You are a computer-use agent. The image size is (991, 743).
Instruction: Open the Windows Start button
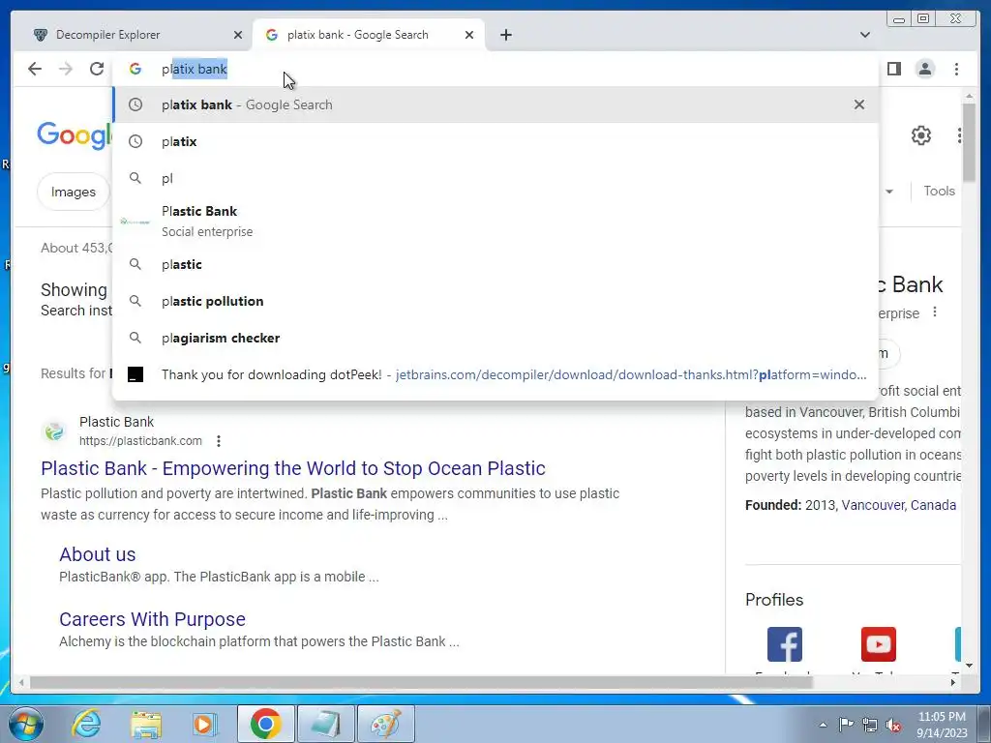(25, 724)
